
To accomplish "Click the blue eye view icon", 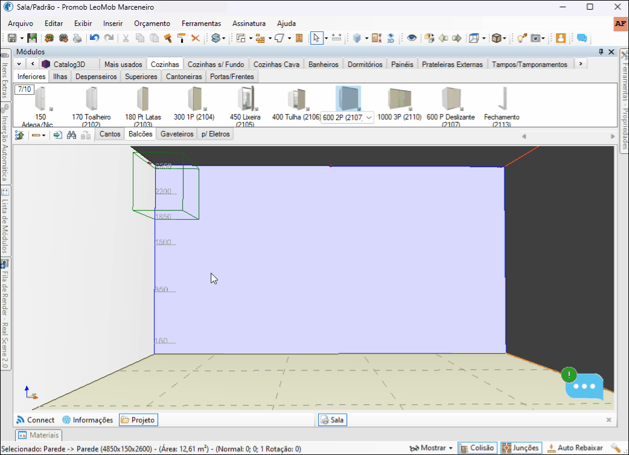I will pyautogui.click(x=412, y=38).
